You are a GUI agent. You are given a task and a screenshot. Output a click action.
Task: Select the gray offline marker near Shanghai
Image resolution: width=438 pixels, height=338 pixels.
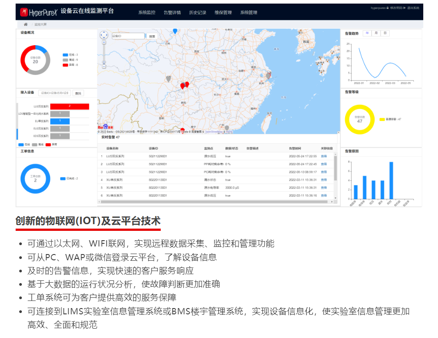coord(268,76)
